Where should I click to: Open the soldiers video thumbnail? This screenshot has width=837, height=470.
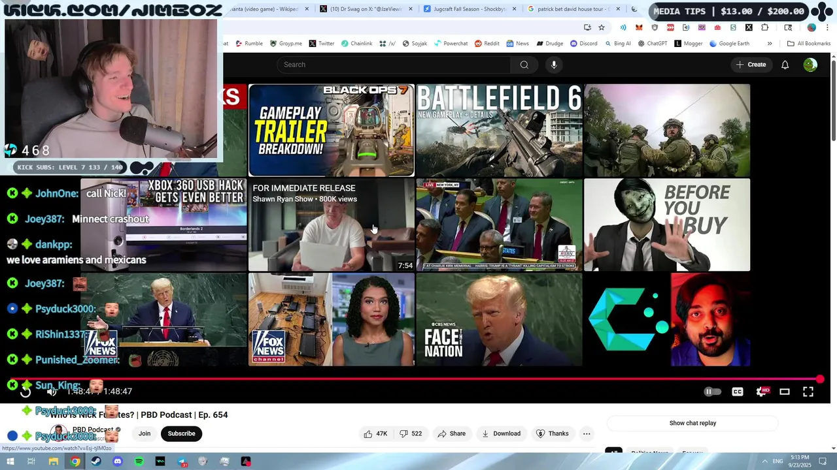click(667, 130)
